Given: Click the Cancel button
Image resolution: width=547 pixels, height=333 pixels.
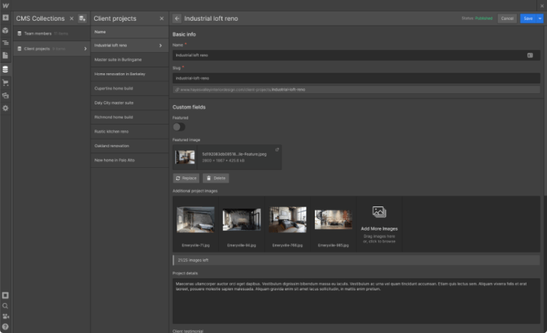Looking at the screenshot, I should pyautogui.click(x=507, y=18).
